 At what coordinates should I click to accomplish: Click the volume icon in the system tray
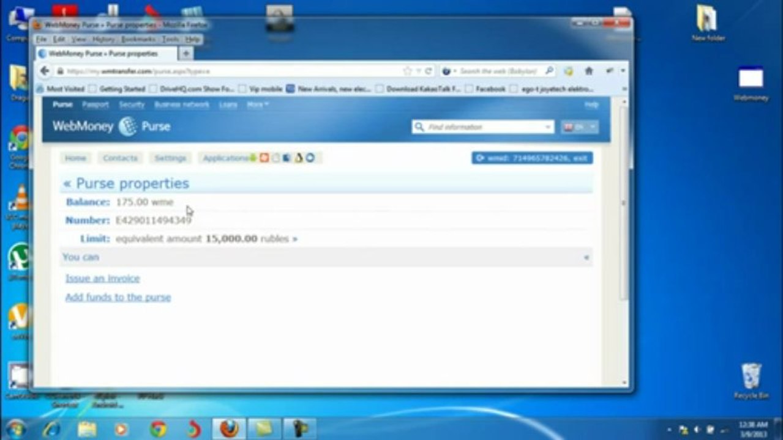697,430
